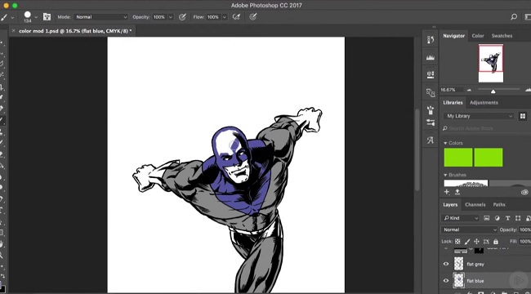Toggle the Brush panel from options bar

click(x=47, y=16)
